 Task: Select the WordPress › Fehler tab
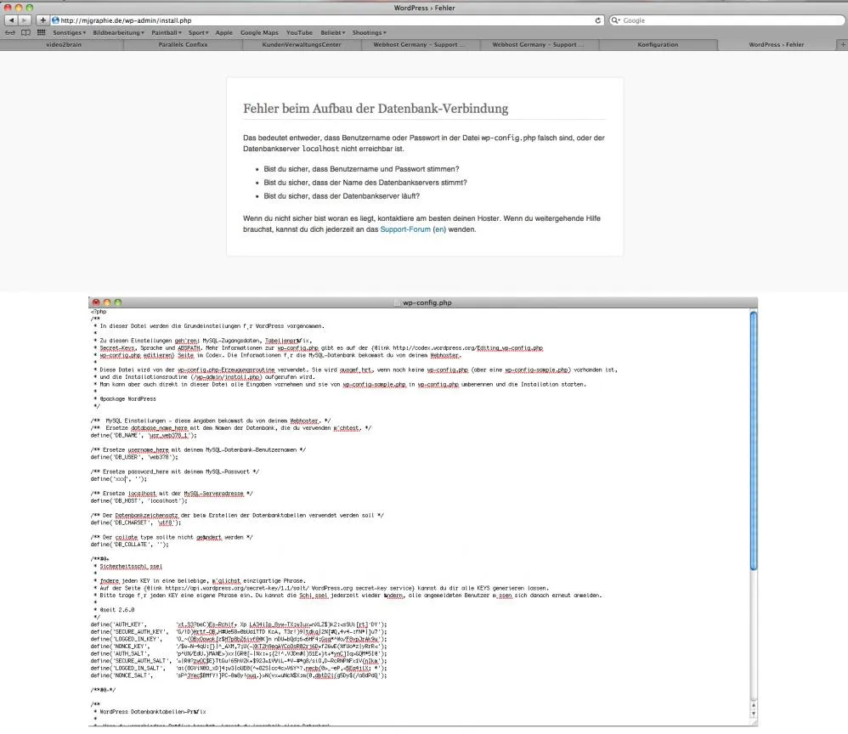point(777,45)
